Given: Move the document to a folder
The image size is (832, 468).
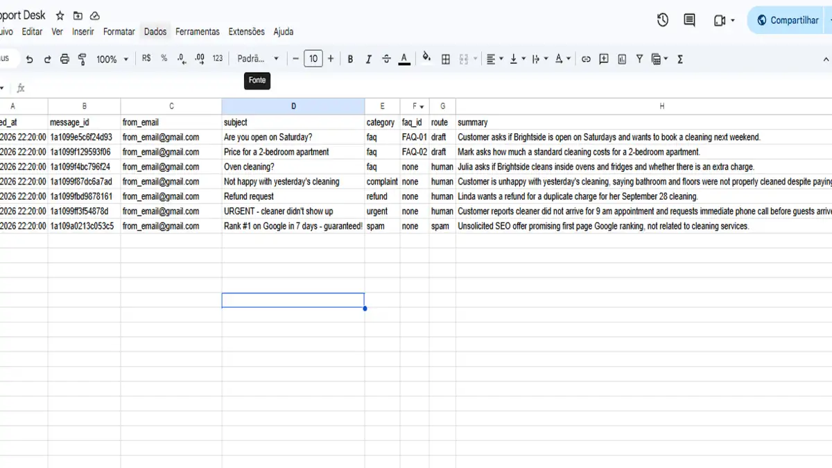Looking at the screenshot, I should pyautogui.click(x=78, y=15).
